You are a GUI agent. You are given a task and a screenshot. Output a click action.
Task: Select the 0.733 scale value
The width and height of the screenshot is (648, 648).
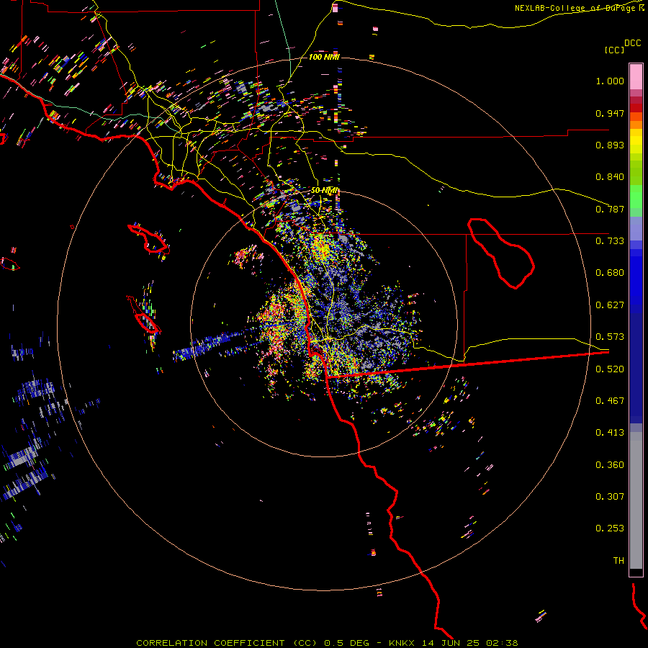click(610, 241)
